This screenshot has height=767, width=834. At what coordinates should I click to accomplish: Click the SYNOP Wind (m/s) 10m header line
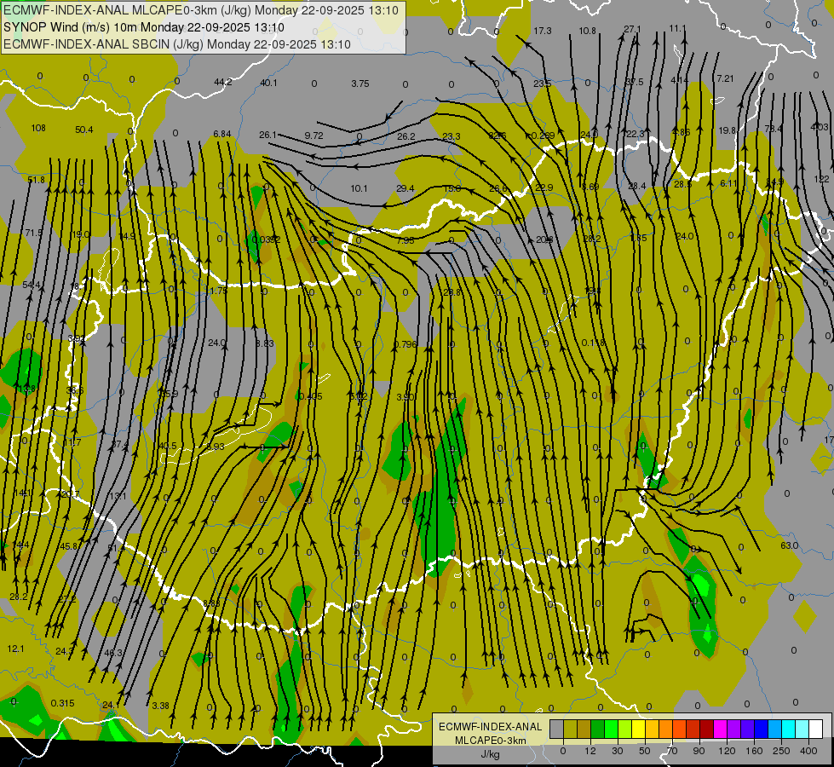pos(144,27)
